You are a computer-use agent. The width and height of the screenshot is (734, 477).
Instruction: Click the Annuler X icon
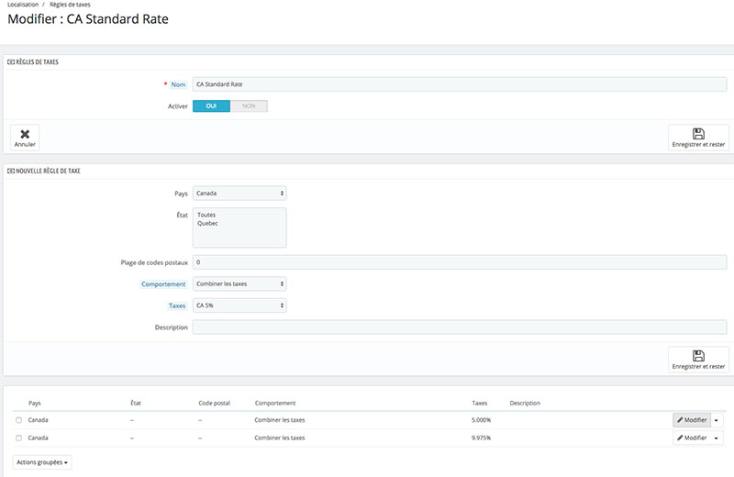click(25, 134)
